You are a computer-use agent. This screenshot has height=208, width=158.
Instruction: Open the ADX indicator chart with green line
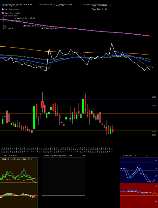coord(19,170)
